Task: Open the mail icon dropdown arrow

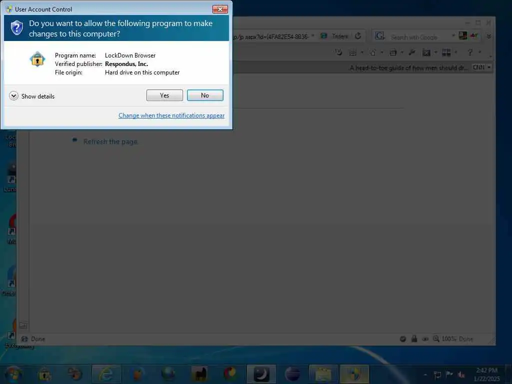Action: 435,52
